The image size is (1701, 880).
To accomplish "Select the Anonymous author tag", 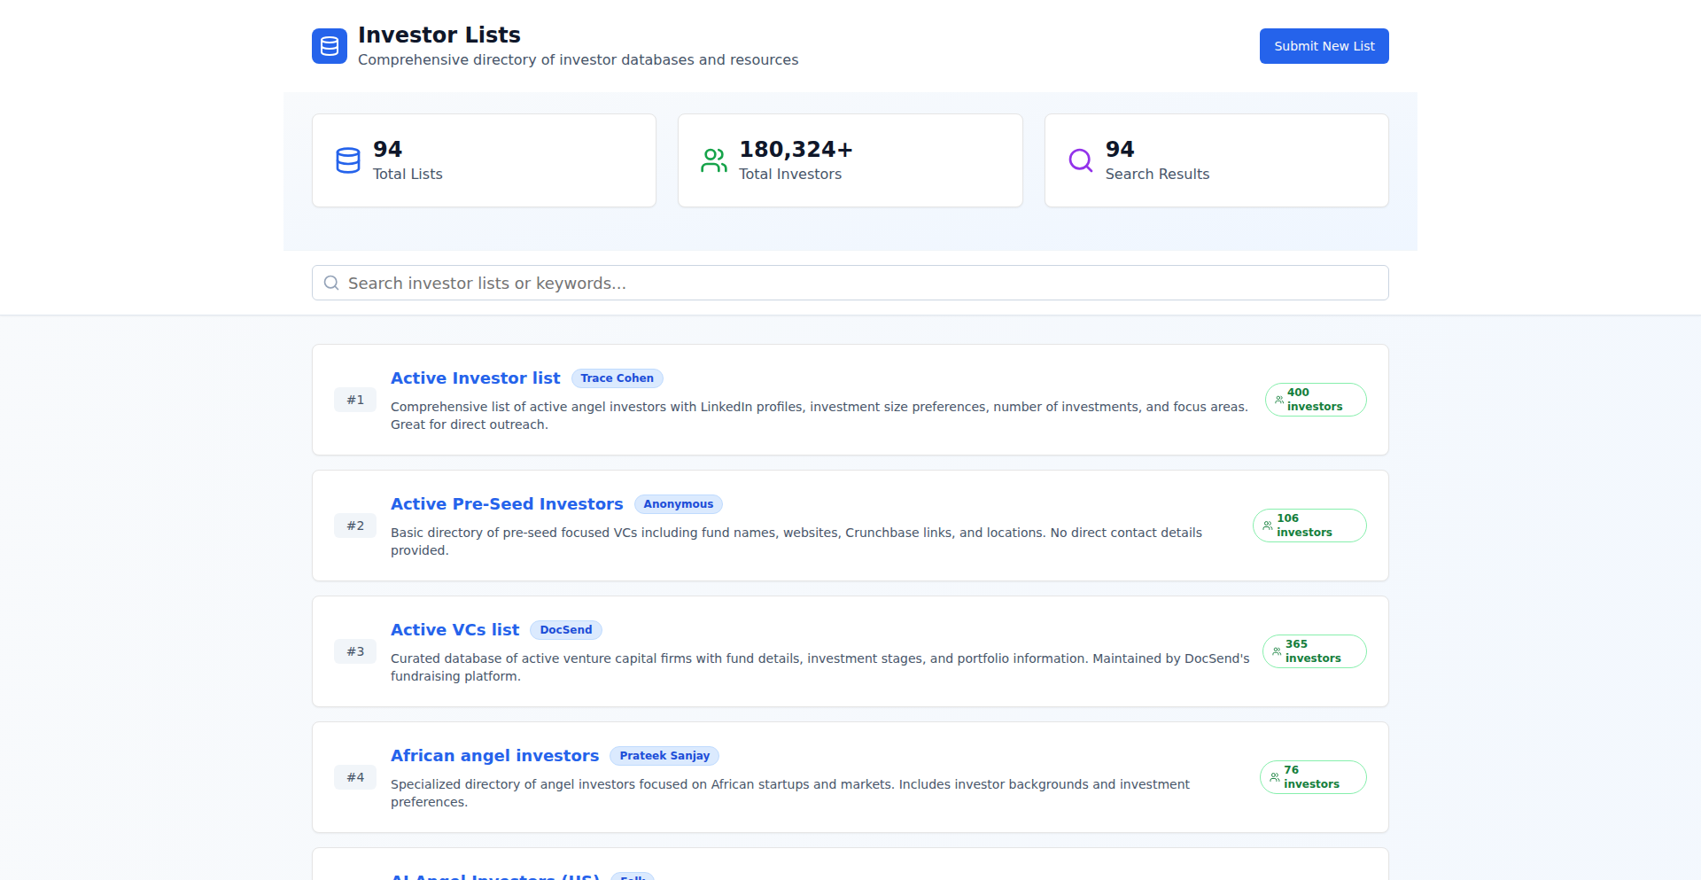I will tap(678, 504).
